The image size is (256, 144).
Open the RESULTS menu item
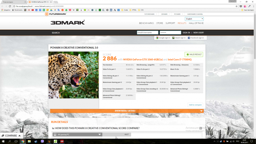(x=182, y=23)
